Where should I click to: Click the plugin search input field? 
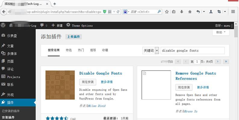(x=193, y=50)
